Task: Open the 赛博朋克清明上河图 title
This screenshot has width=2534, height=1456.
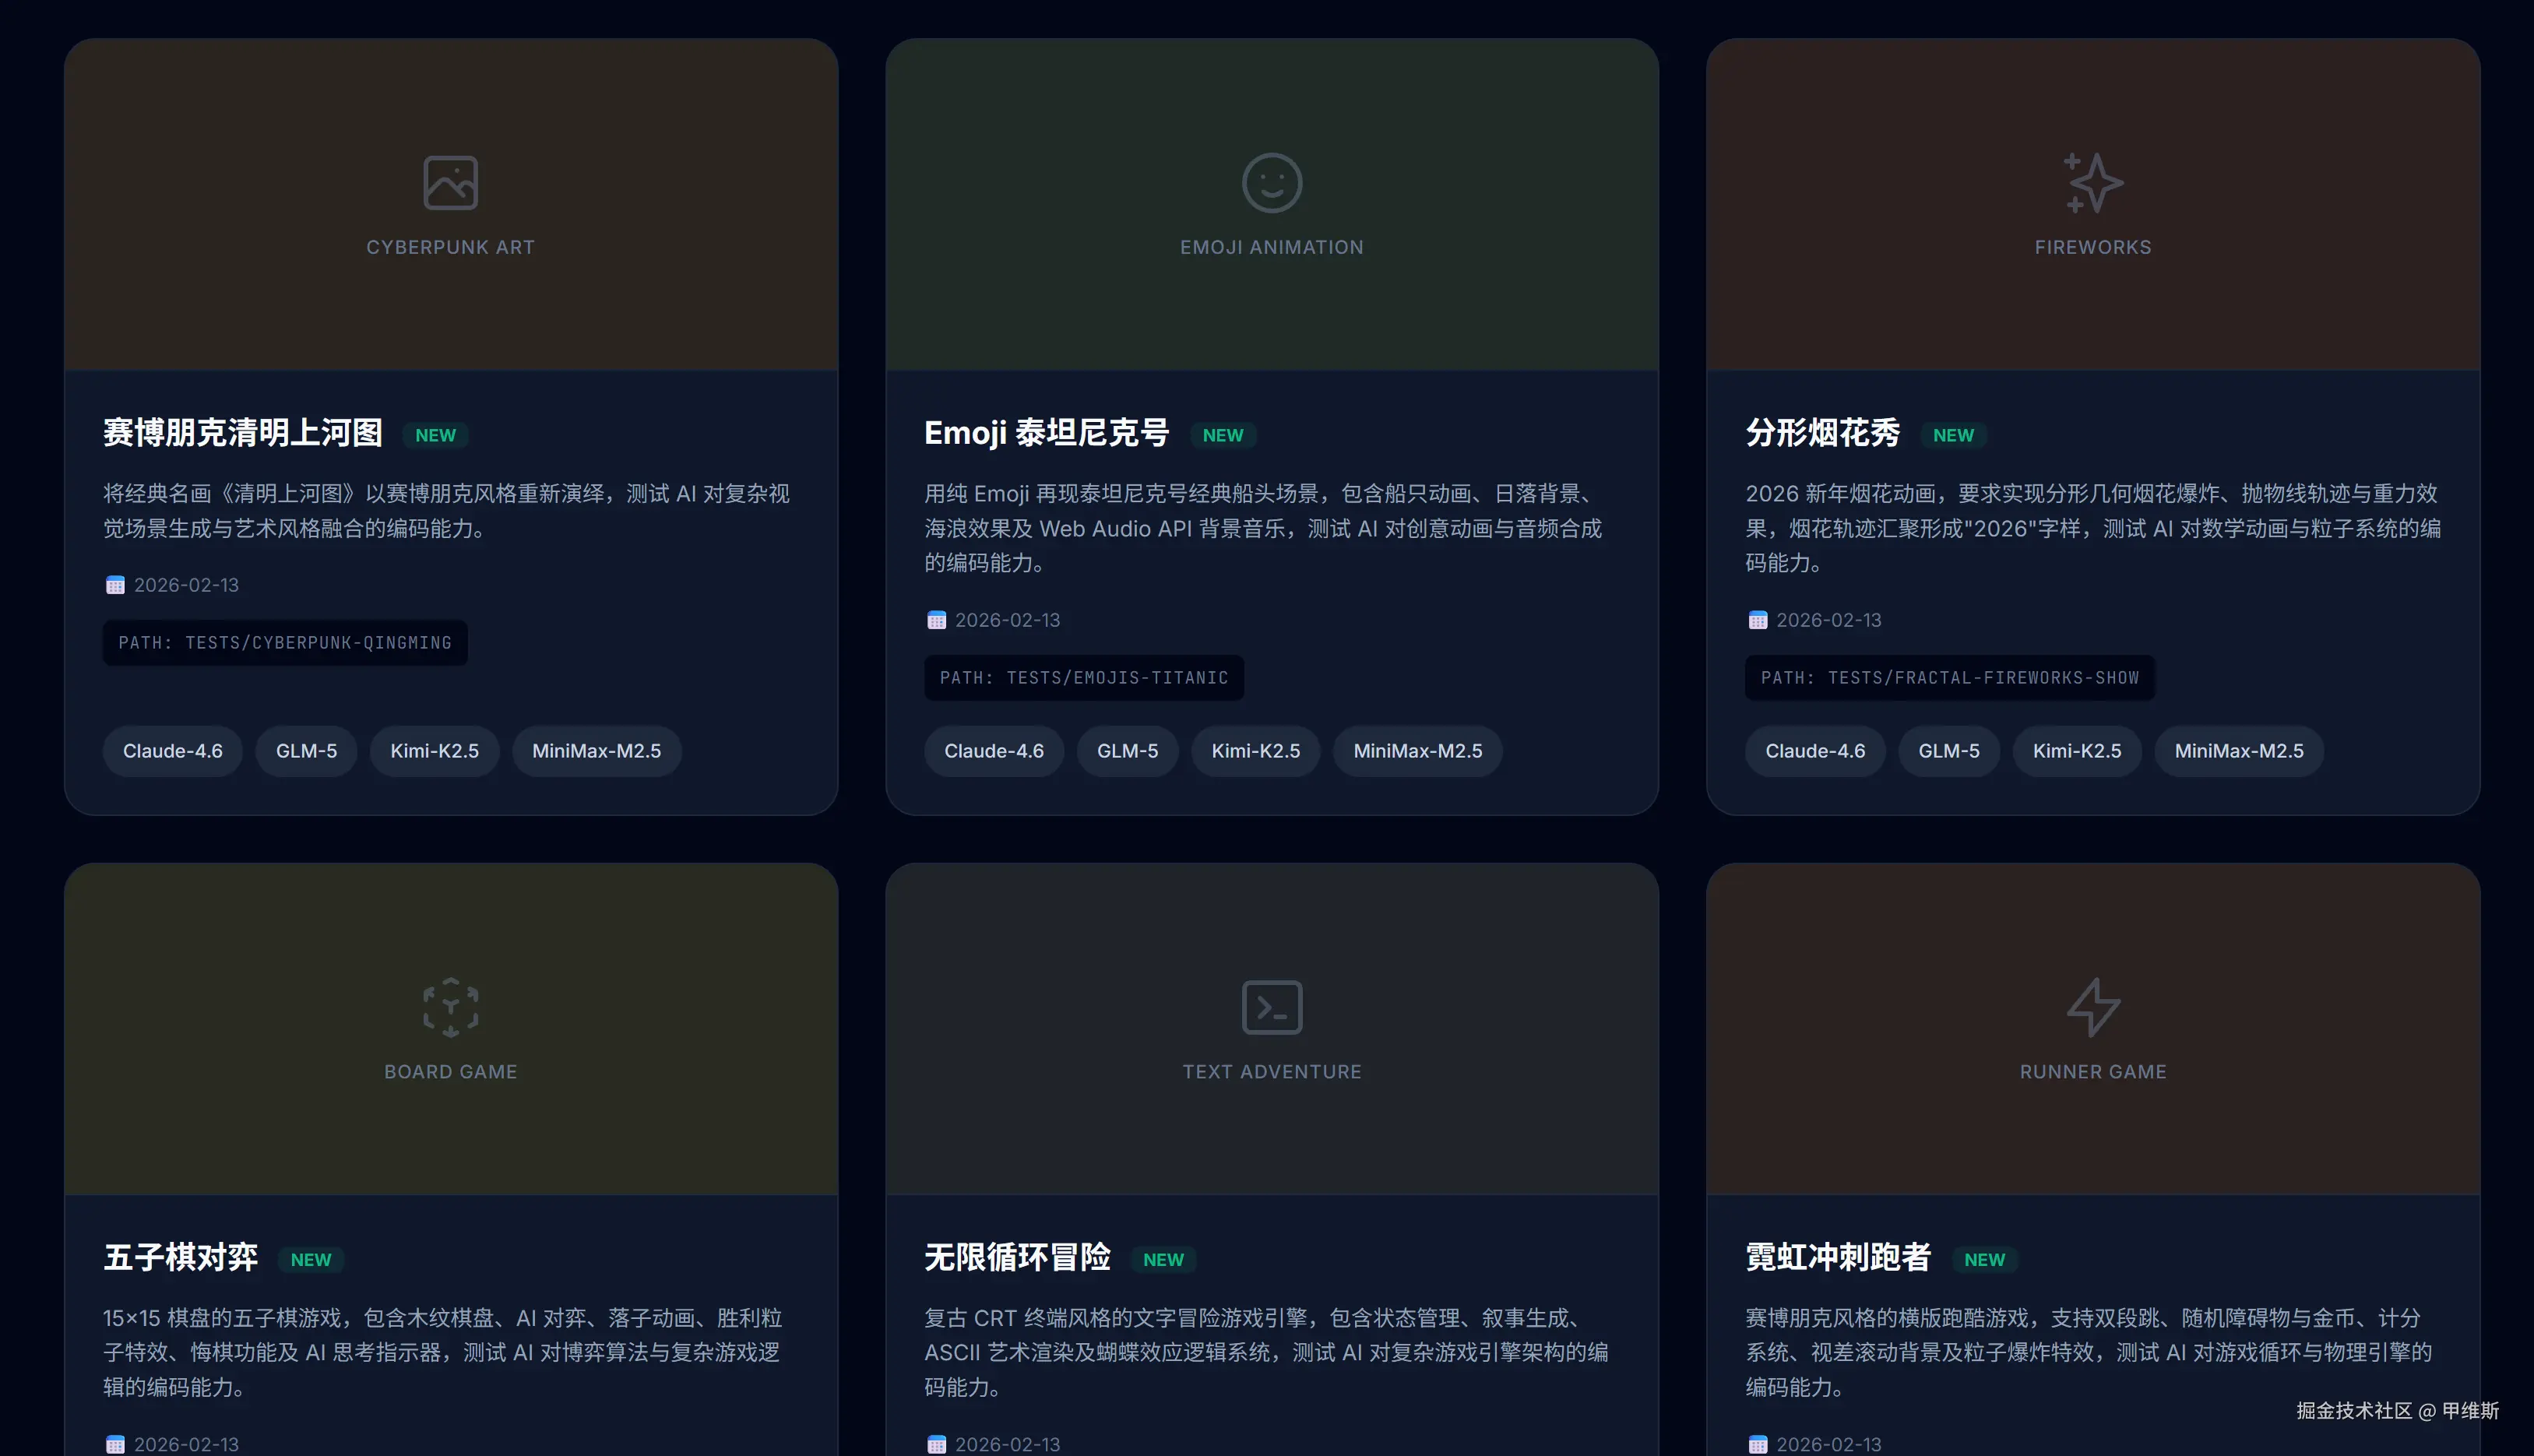Action: (x=243, y=433)
